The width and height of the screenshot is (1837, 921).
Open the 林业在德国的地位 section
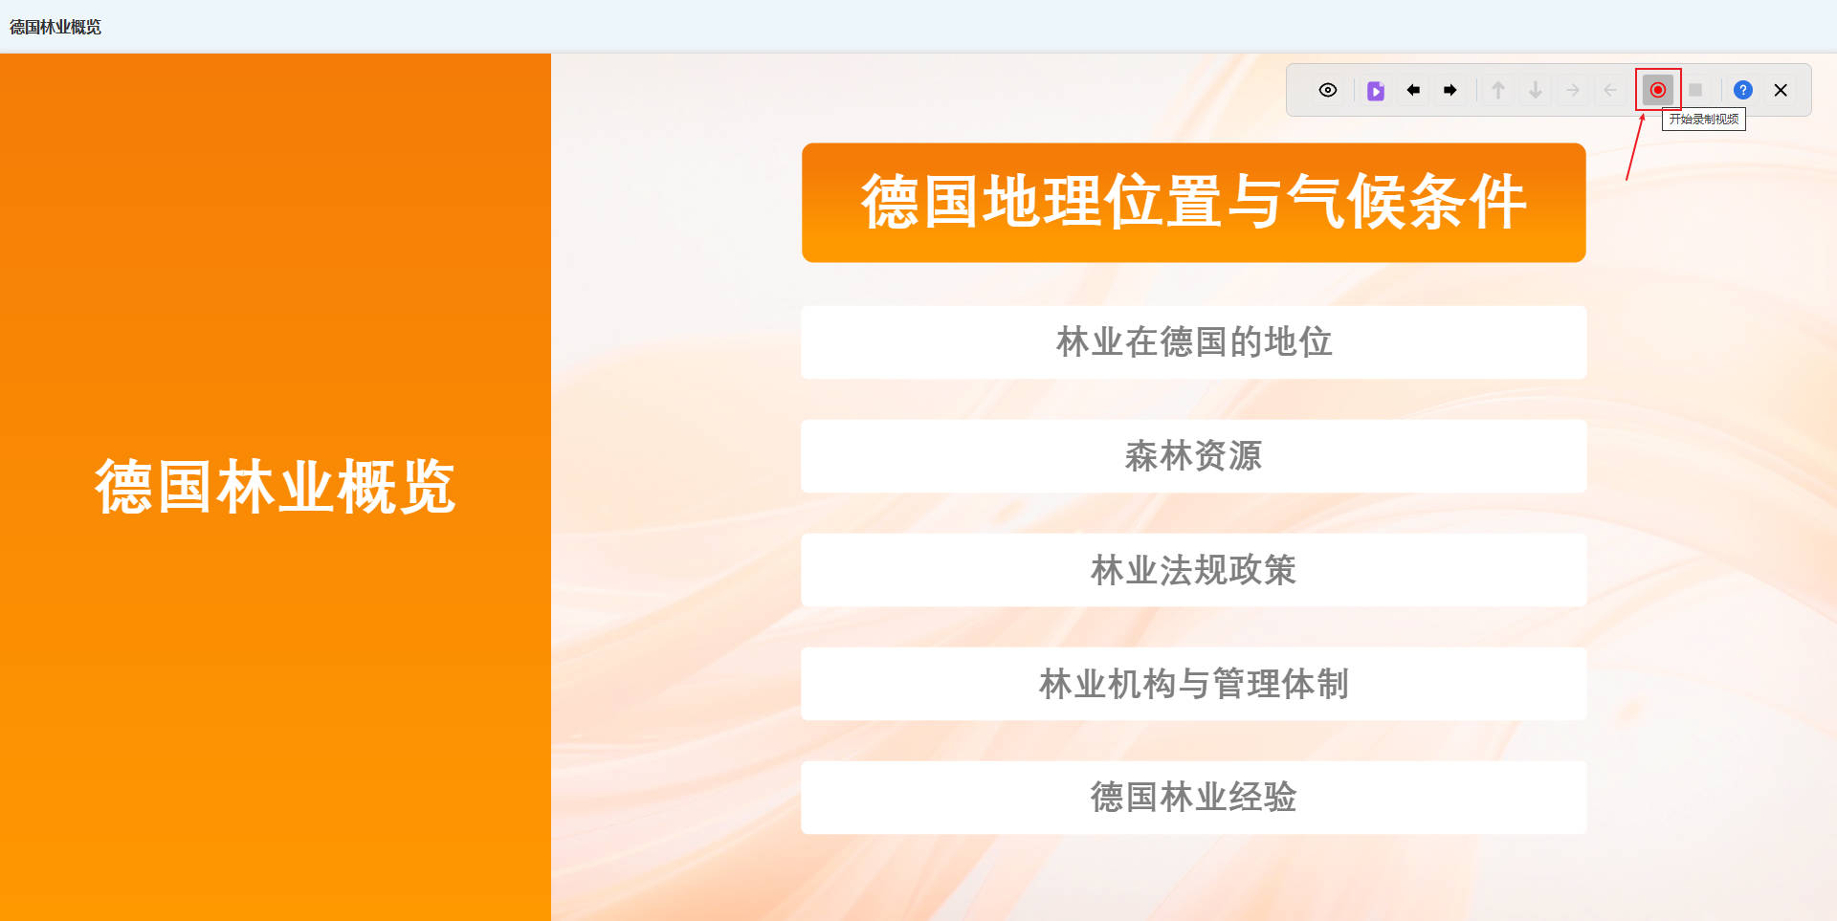click(1193, 342)
